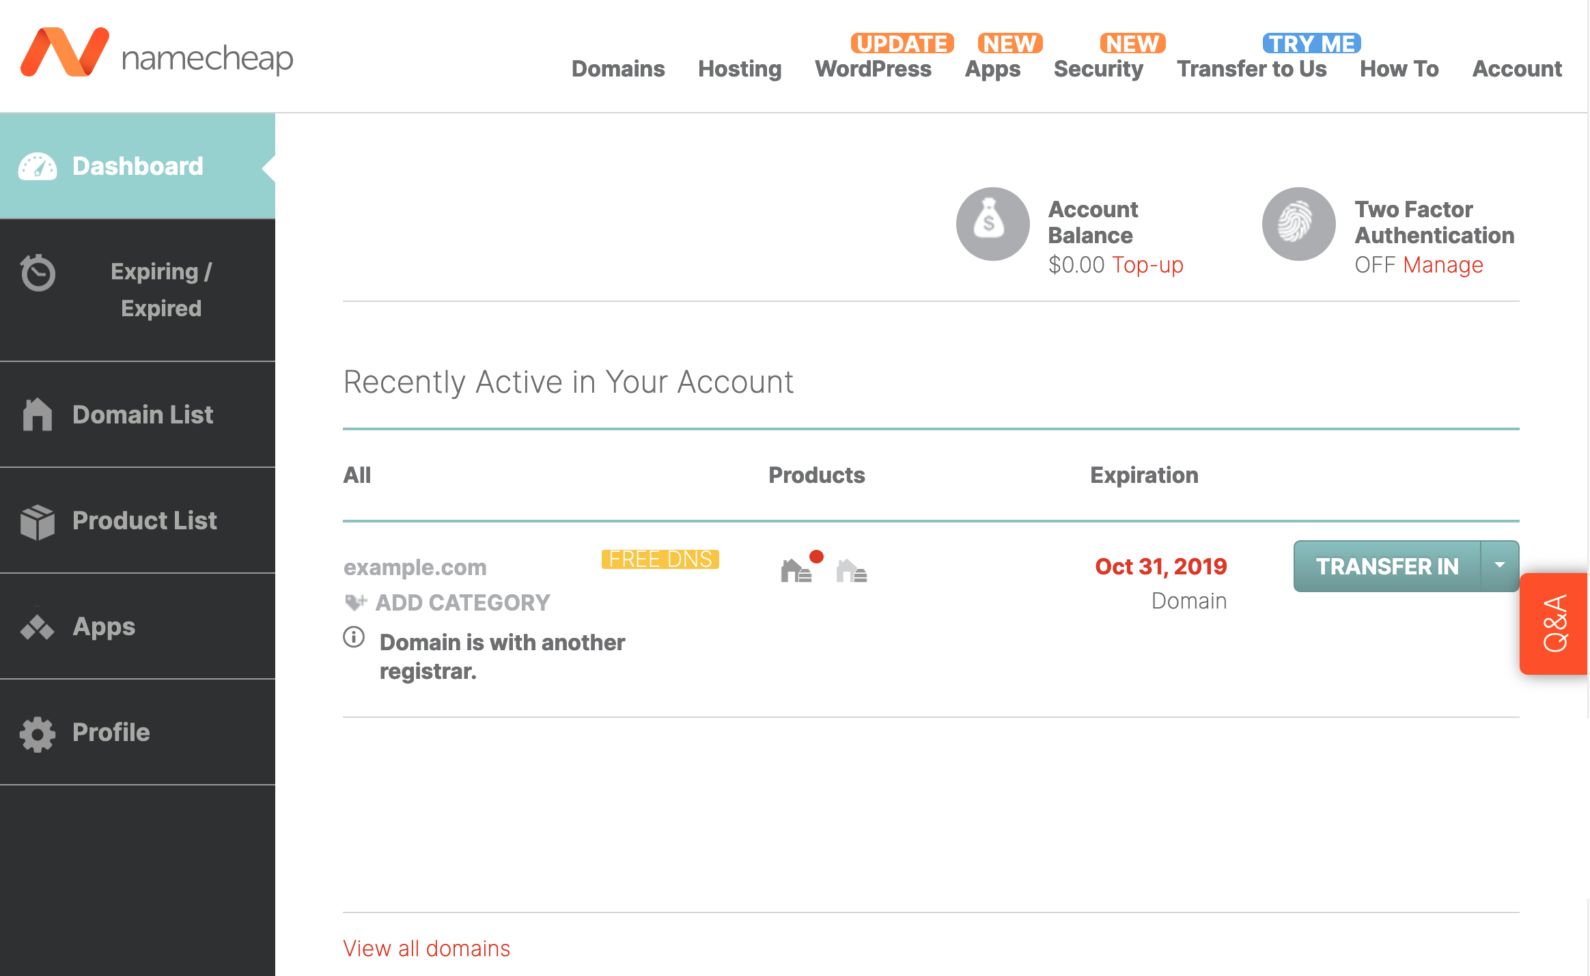Click the Top-up link
This screenshot has height=976, width=1590.
click(x=1147, y=265)
